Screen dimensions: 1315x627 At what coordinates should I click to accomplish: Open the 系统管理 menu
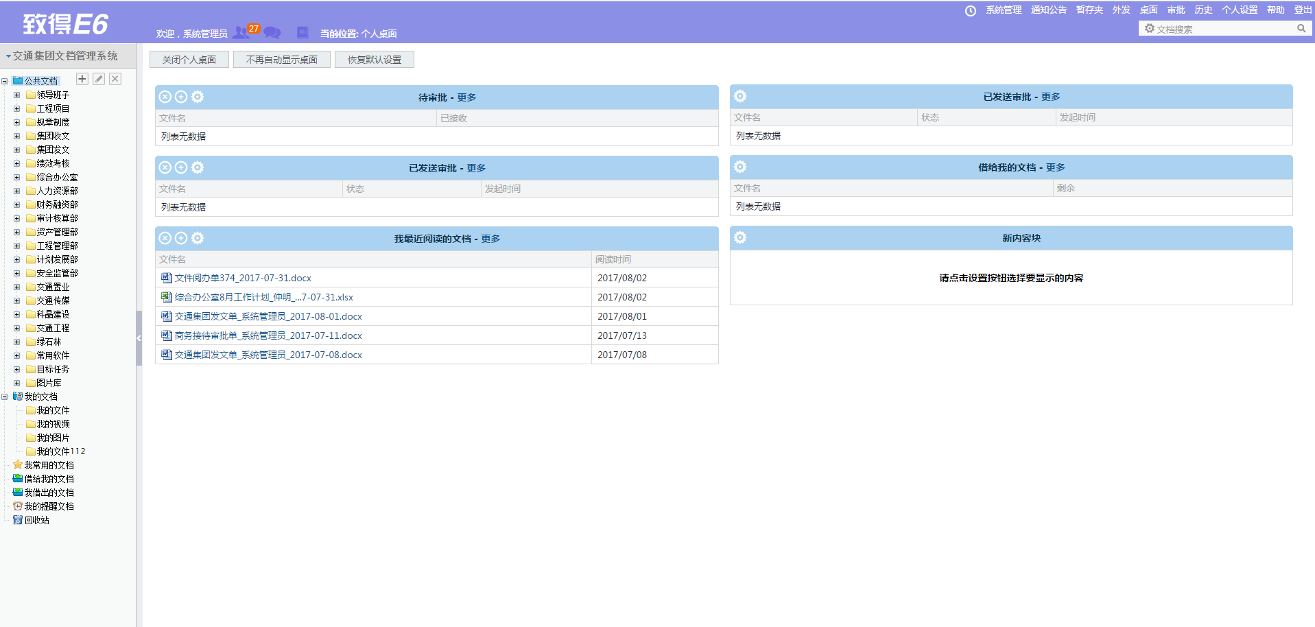point(1004,10)
